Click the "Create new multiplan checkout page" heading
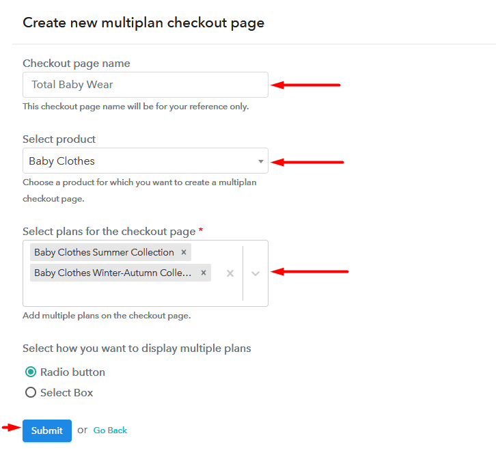 pyautogui.click(x=143, y=23)
